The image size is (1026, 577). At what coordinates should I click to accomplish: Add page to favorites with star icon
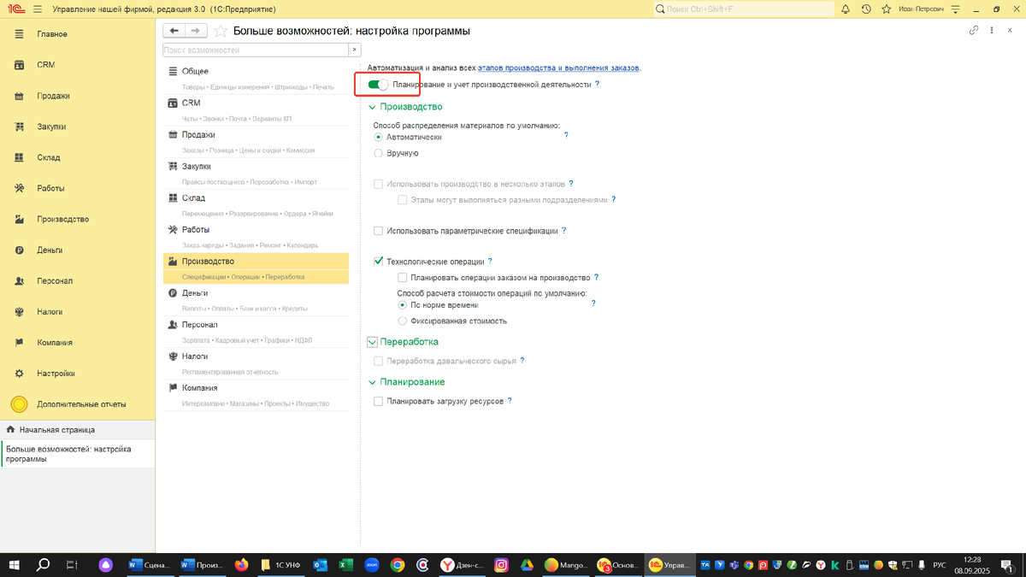pyautogui.click(x=221, y=31)
